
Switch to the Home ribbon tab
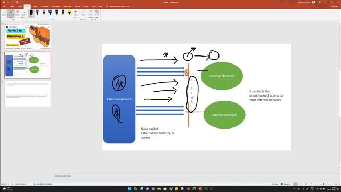click(x=12, y=7)
